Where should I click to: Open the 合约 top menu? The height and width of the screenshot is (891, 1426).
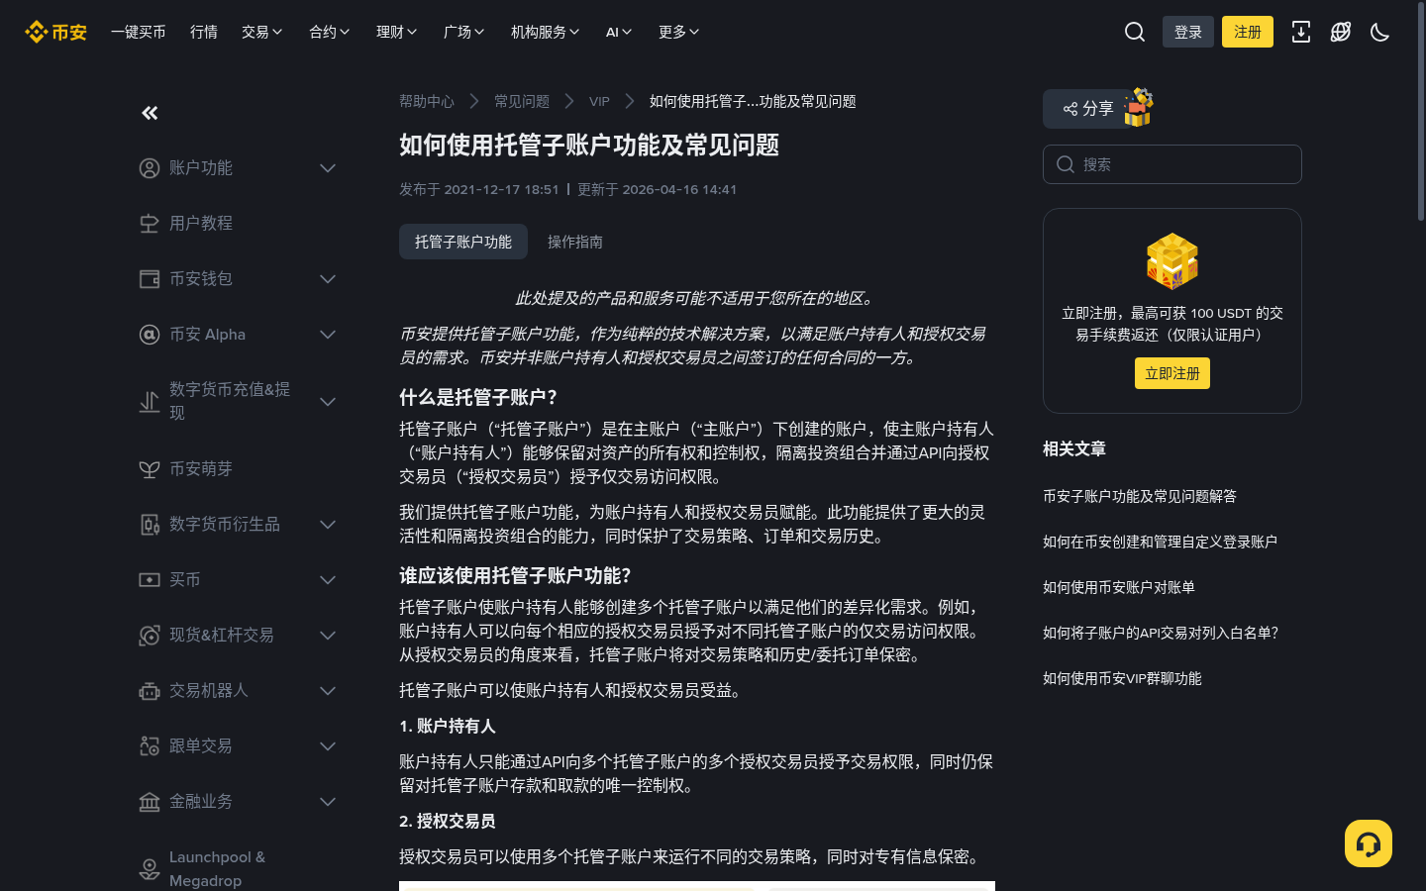(330, 32)
